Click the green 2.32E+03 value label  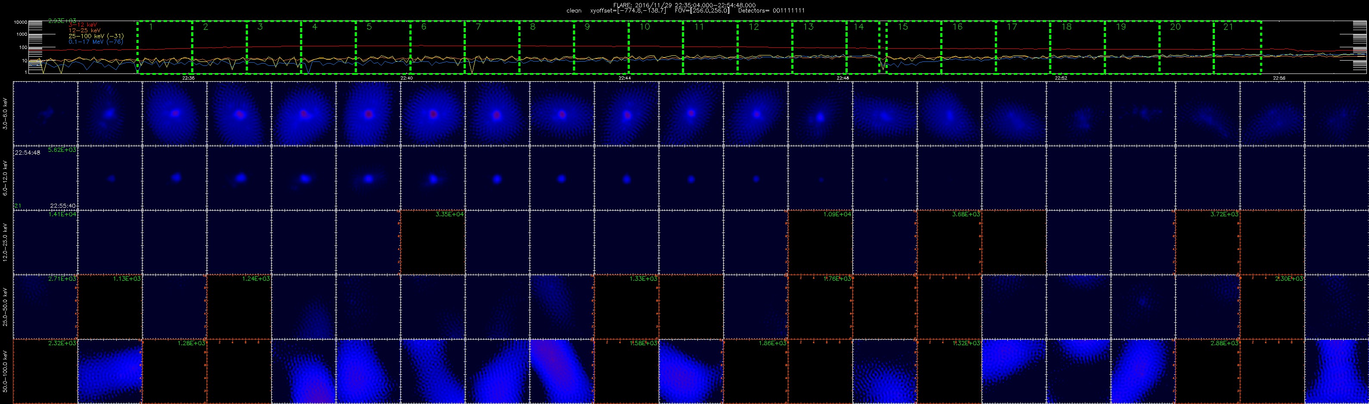[62, 343]
